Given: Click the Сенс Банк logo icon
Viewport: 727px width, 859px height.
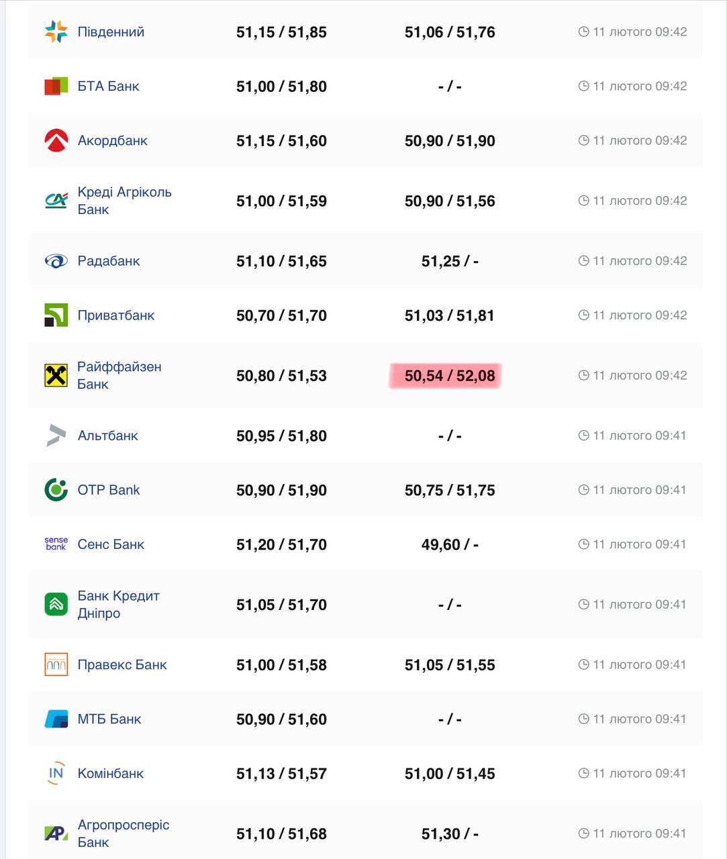Looking at the screenshot, I should click(56, 544).
